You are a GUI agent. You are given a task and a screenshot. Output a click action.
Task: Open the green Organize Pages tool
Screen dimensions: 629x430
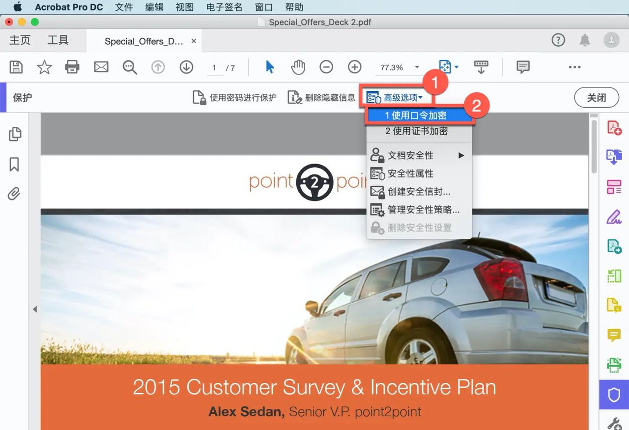coord(614,276)
